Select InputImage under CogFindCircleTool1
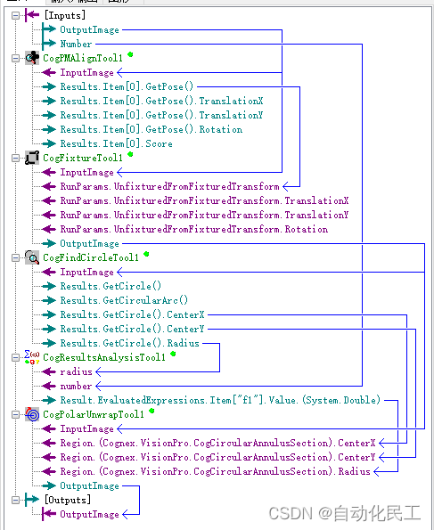The width and height of the screenshot is (434, 530). point(87,272)
